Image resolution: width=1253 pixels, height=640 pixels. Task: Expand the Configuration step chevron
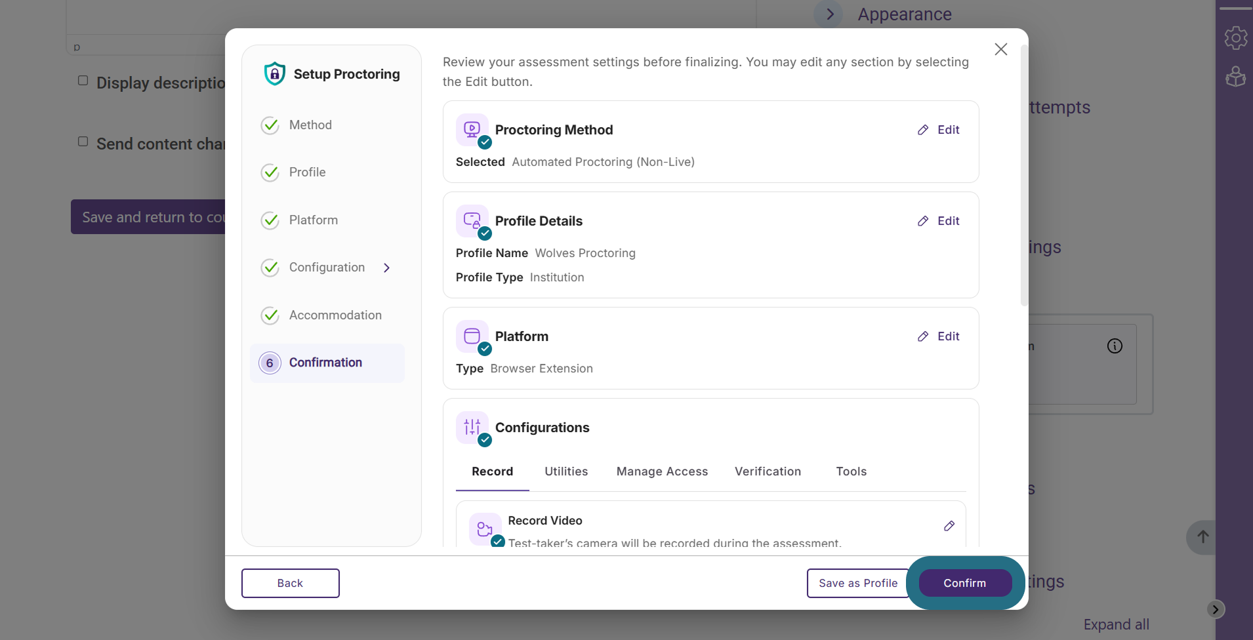click(x=387, y=268)
